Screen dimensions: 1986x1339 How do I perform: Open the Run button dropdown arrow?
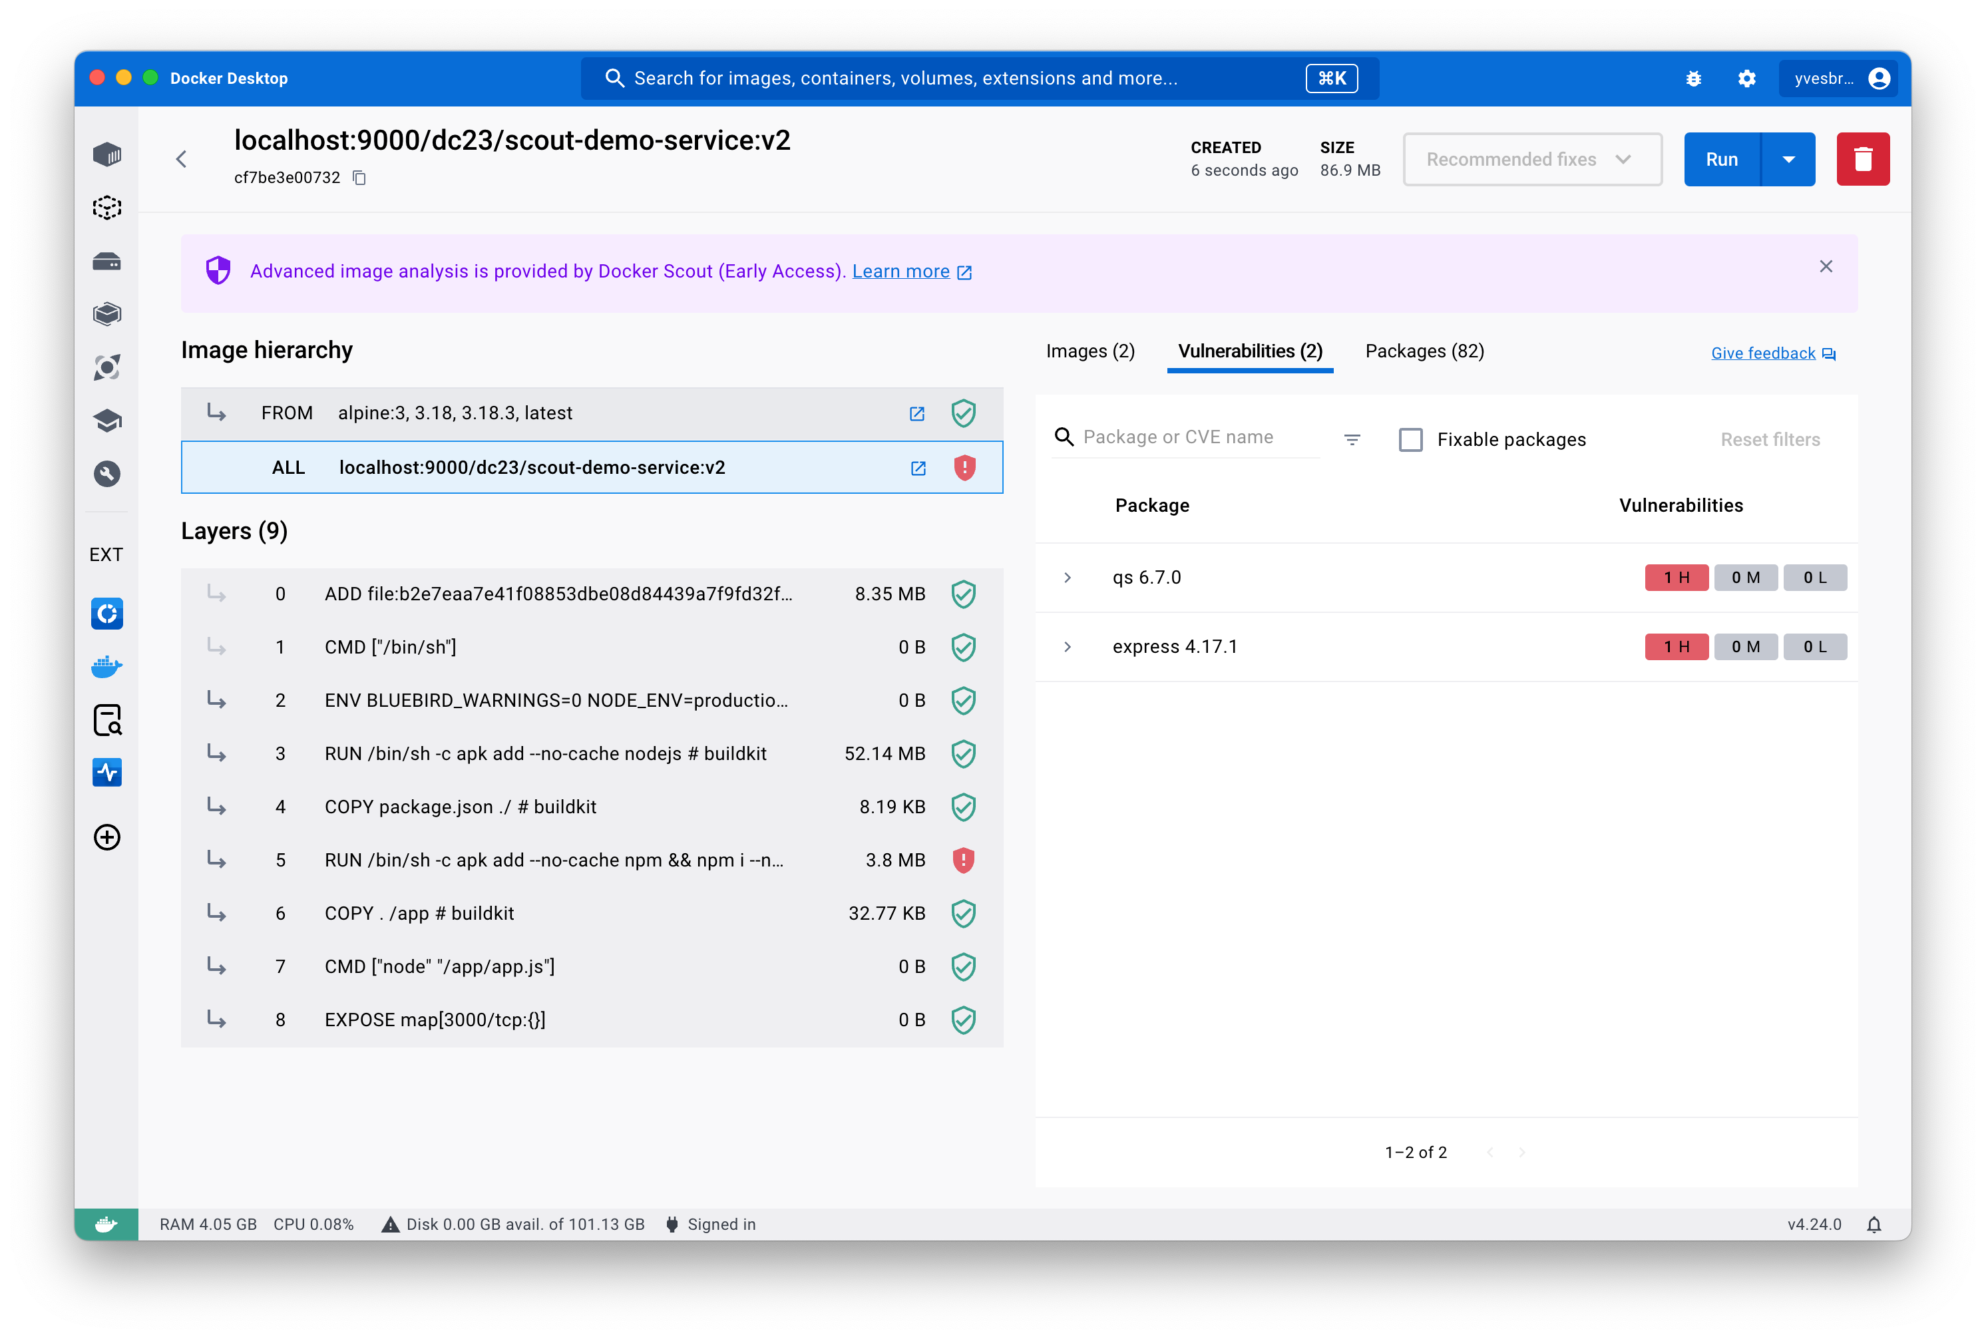tap(1788, 159)
